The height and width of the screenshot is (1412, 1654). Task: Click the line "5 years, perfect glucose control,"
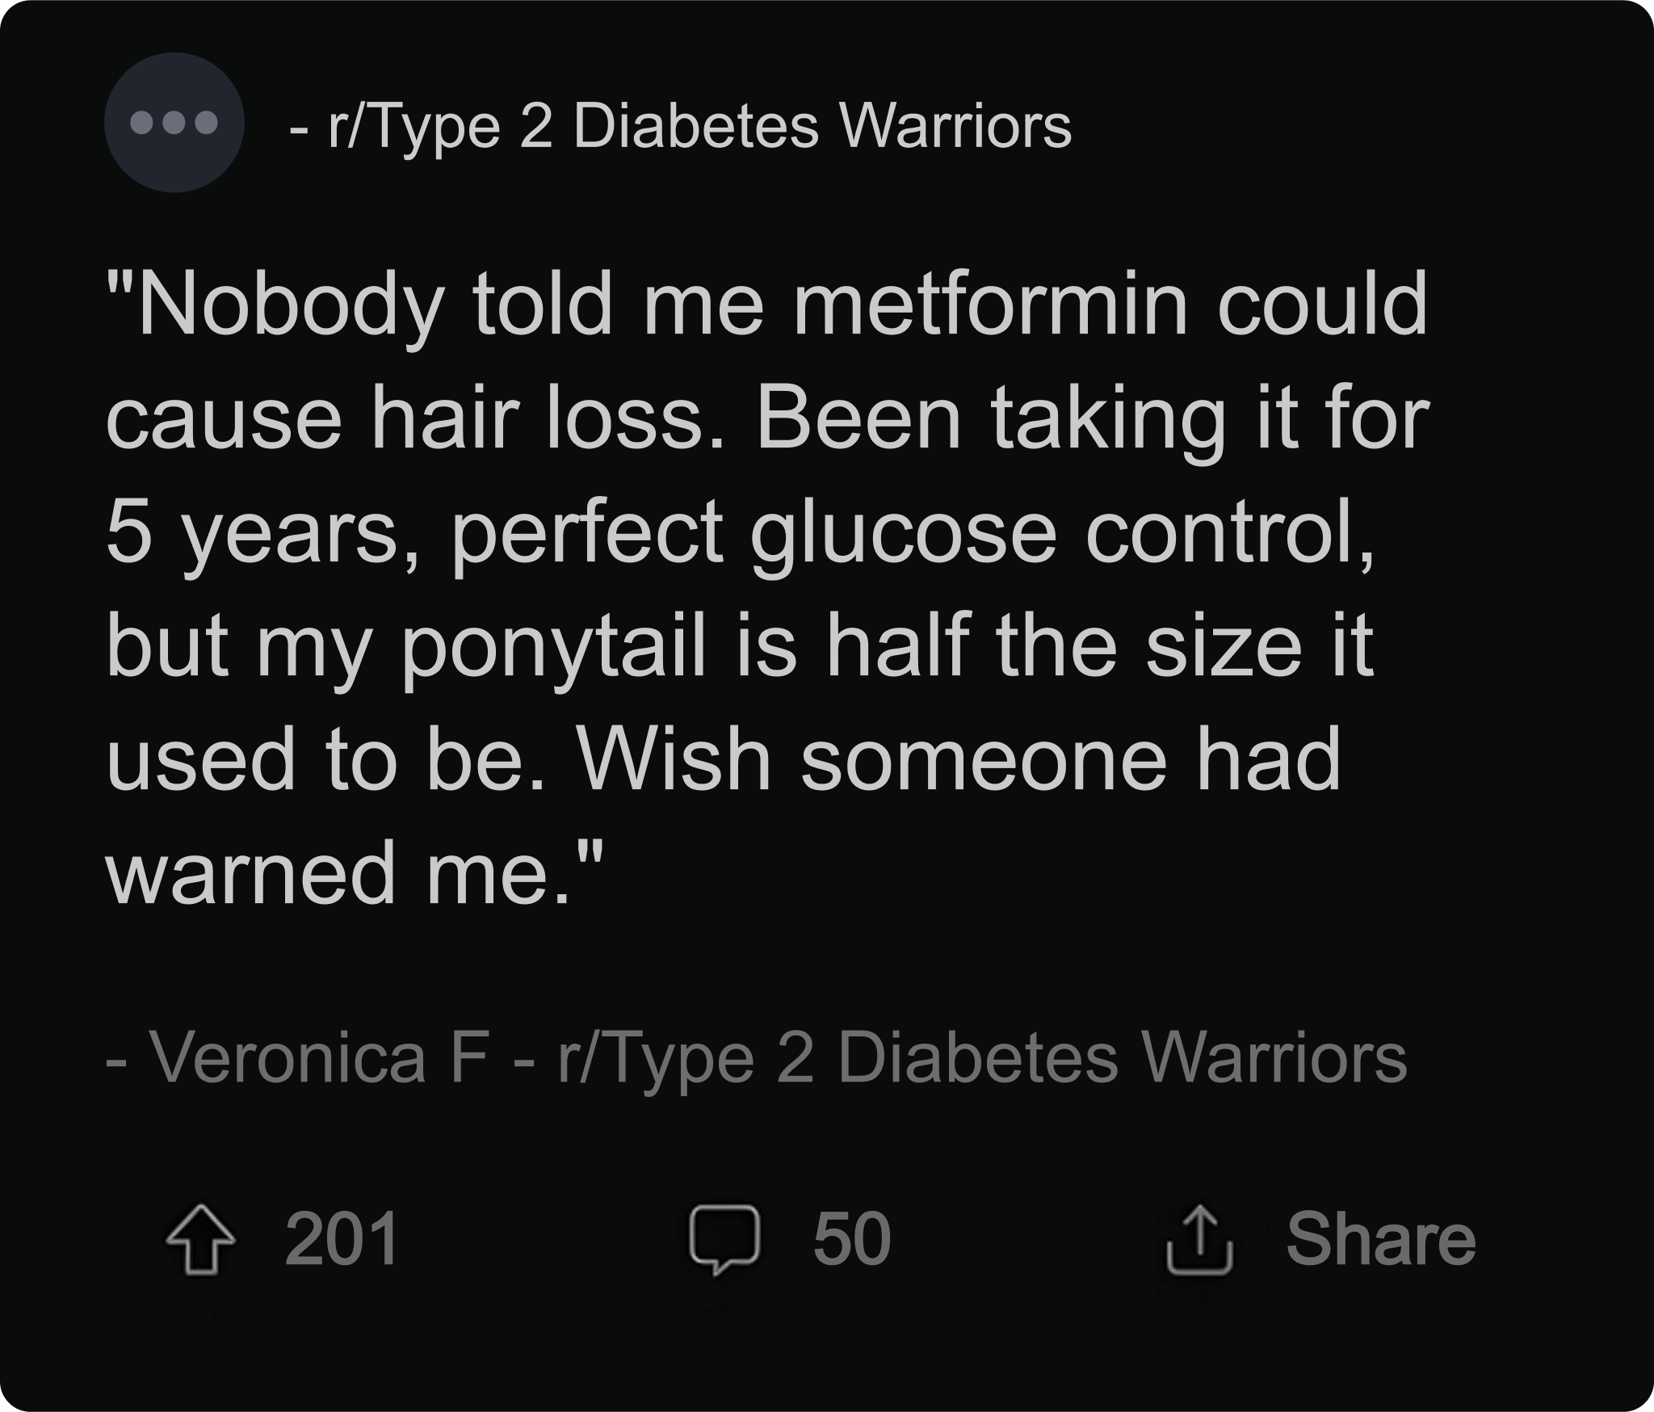(741, 533)
